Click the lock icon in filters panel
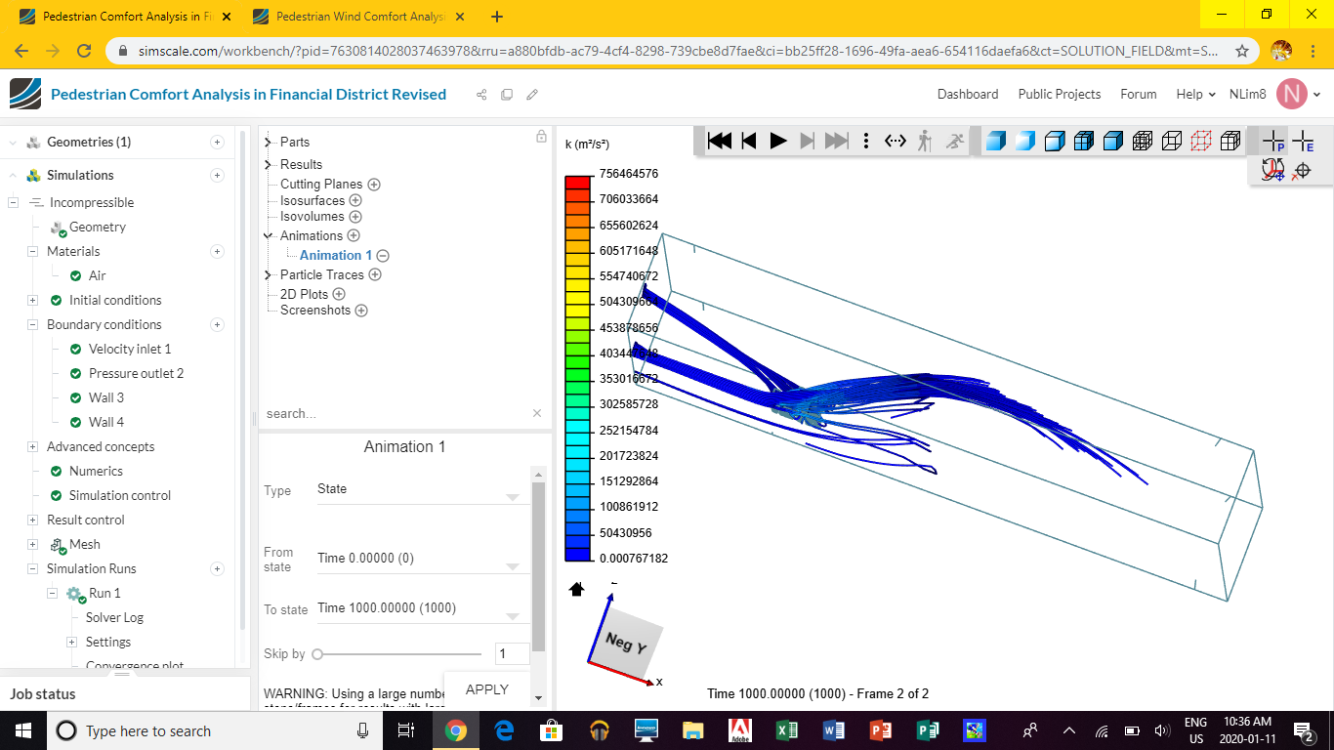Viewport: 1334px width, 750px height. click(541, 137)
